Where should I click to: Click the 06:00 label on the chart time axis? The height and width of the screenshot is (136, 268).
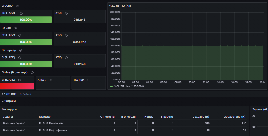tap(164, 82)
